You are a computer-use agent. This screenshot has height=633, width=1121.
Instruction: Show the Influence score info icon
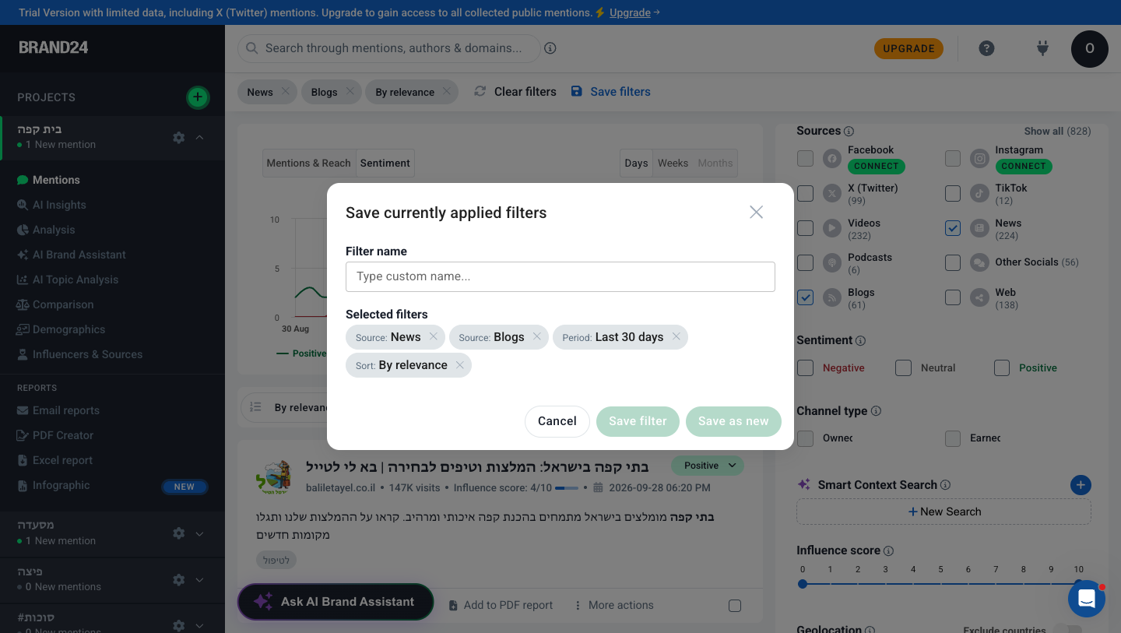pos(888,550)
